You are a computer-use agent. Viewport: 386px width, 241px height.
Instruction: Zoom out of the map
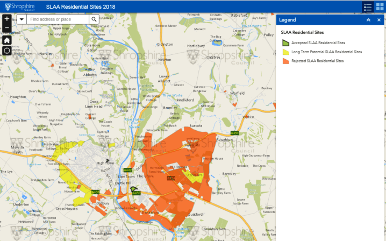coord(6,29)
